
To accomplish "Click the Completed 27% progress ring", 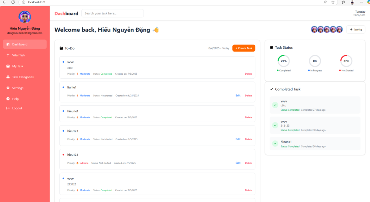I will tap(284, 61).
